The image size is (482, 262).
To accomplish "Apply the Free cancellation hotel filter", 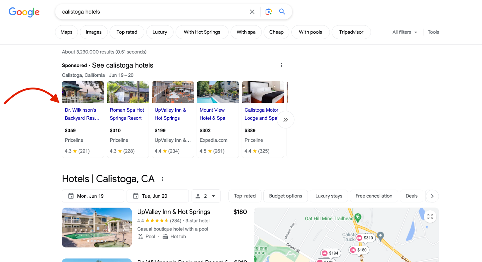I will (x=374, y=196).
